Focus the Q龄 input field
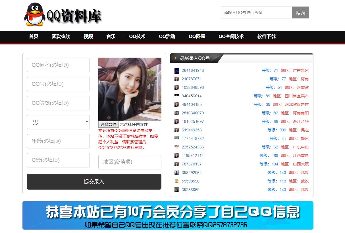Image resolution: width=345 pixels, height=233 pixels. coord(58,160)
